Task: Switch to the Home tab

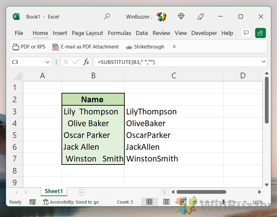Action: [40, 33]
